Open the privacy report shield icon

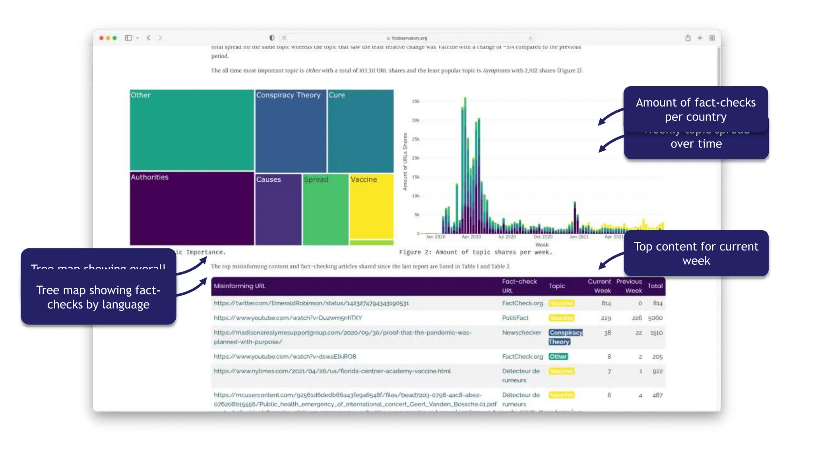[272, 38]
